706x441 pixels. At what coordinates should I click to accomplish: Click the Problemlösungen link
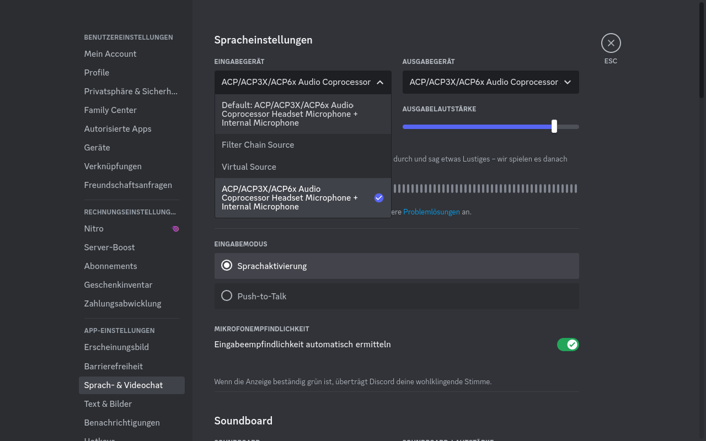(x=431, y=212)
